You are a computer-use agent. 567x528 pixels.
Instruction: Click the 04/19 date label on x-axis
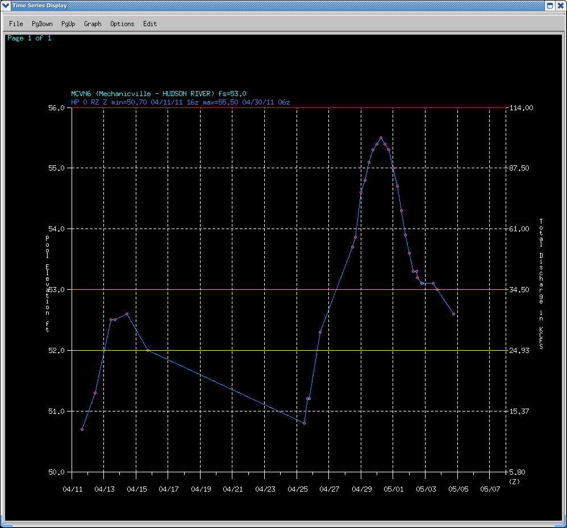click(201, 489)
